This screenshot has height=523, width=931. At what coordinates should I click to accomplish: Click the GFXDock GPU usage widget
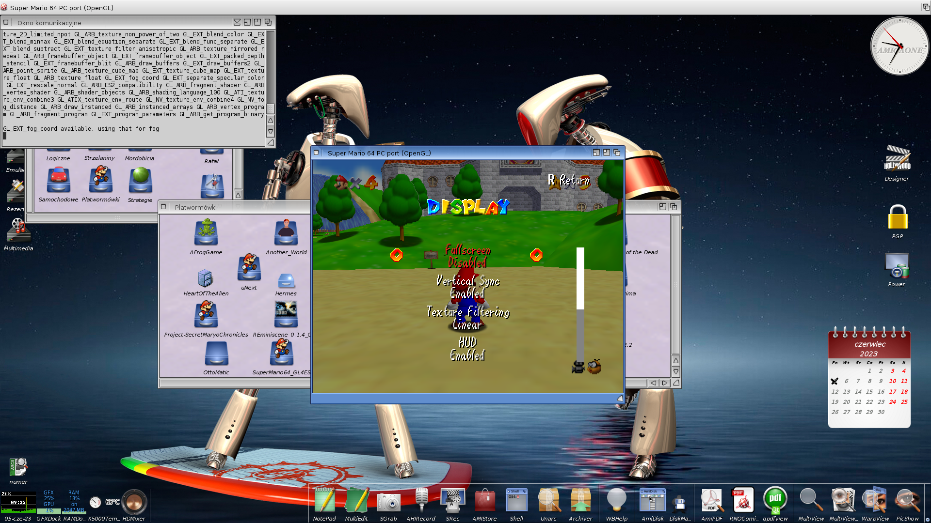pyautogui.click(x=49, y=501)
